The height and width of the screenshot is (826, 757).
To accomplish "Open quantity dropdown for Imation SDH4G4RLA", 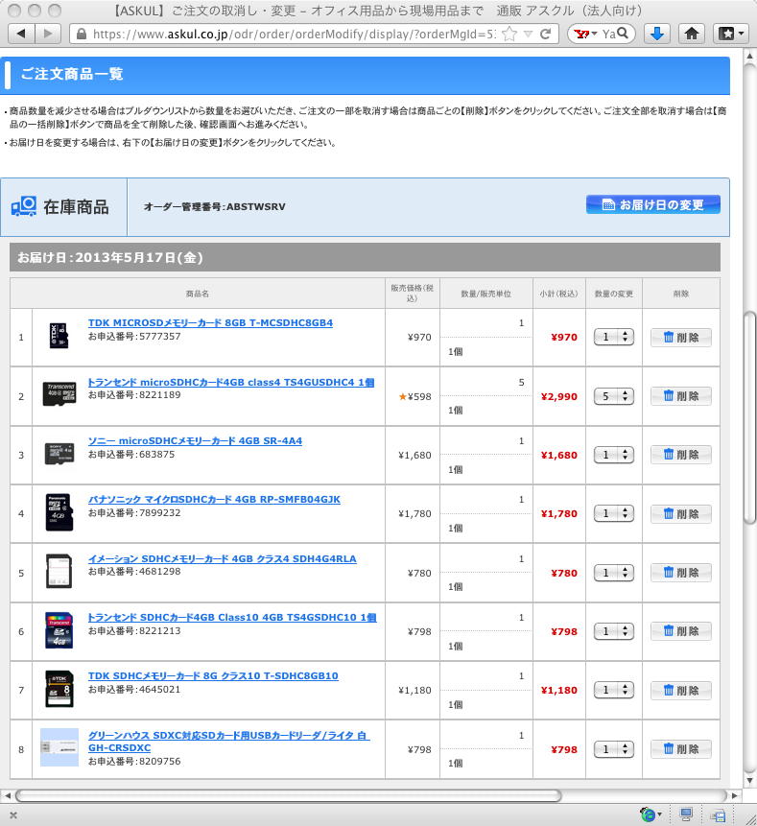I will tap(614, 573).
